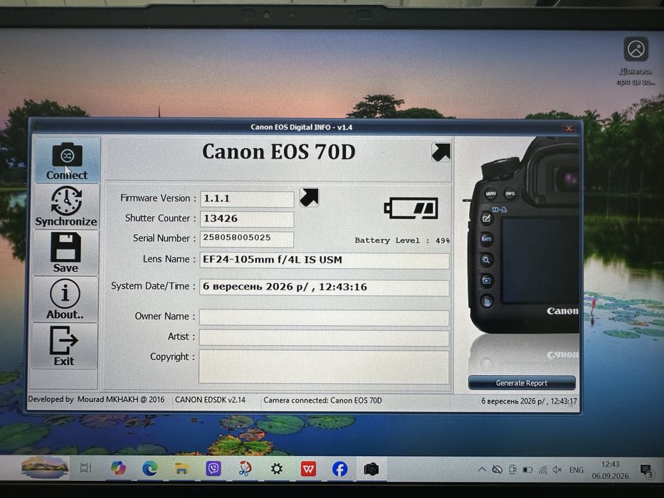
Task: Click the System Date/Time field
Action: tap(325, 287)
